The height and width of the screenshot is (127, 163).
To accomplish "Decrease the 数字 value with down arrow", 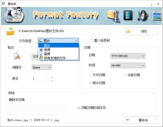I will click(52, 81).
